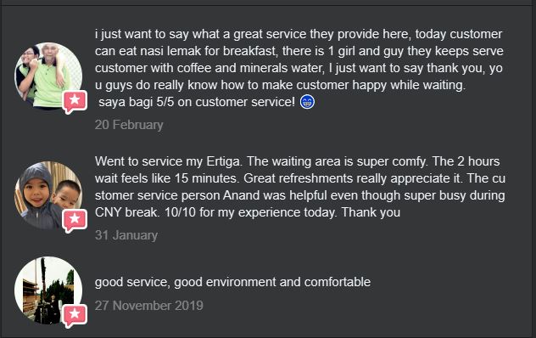Click 'good service, good environment and comfortable' review
This screenshot has height=338, width=536.
tap(232, 282)
